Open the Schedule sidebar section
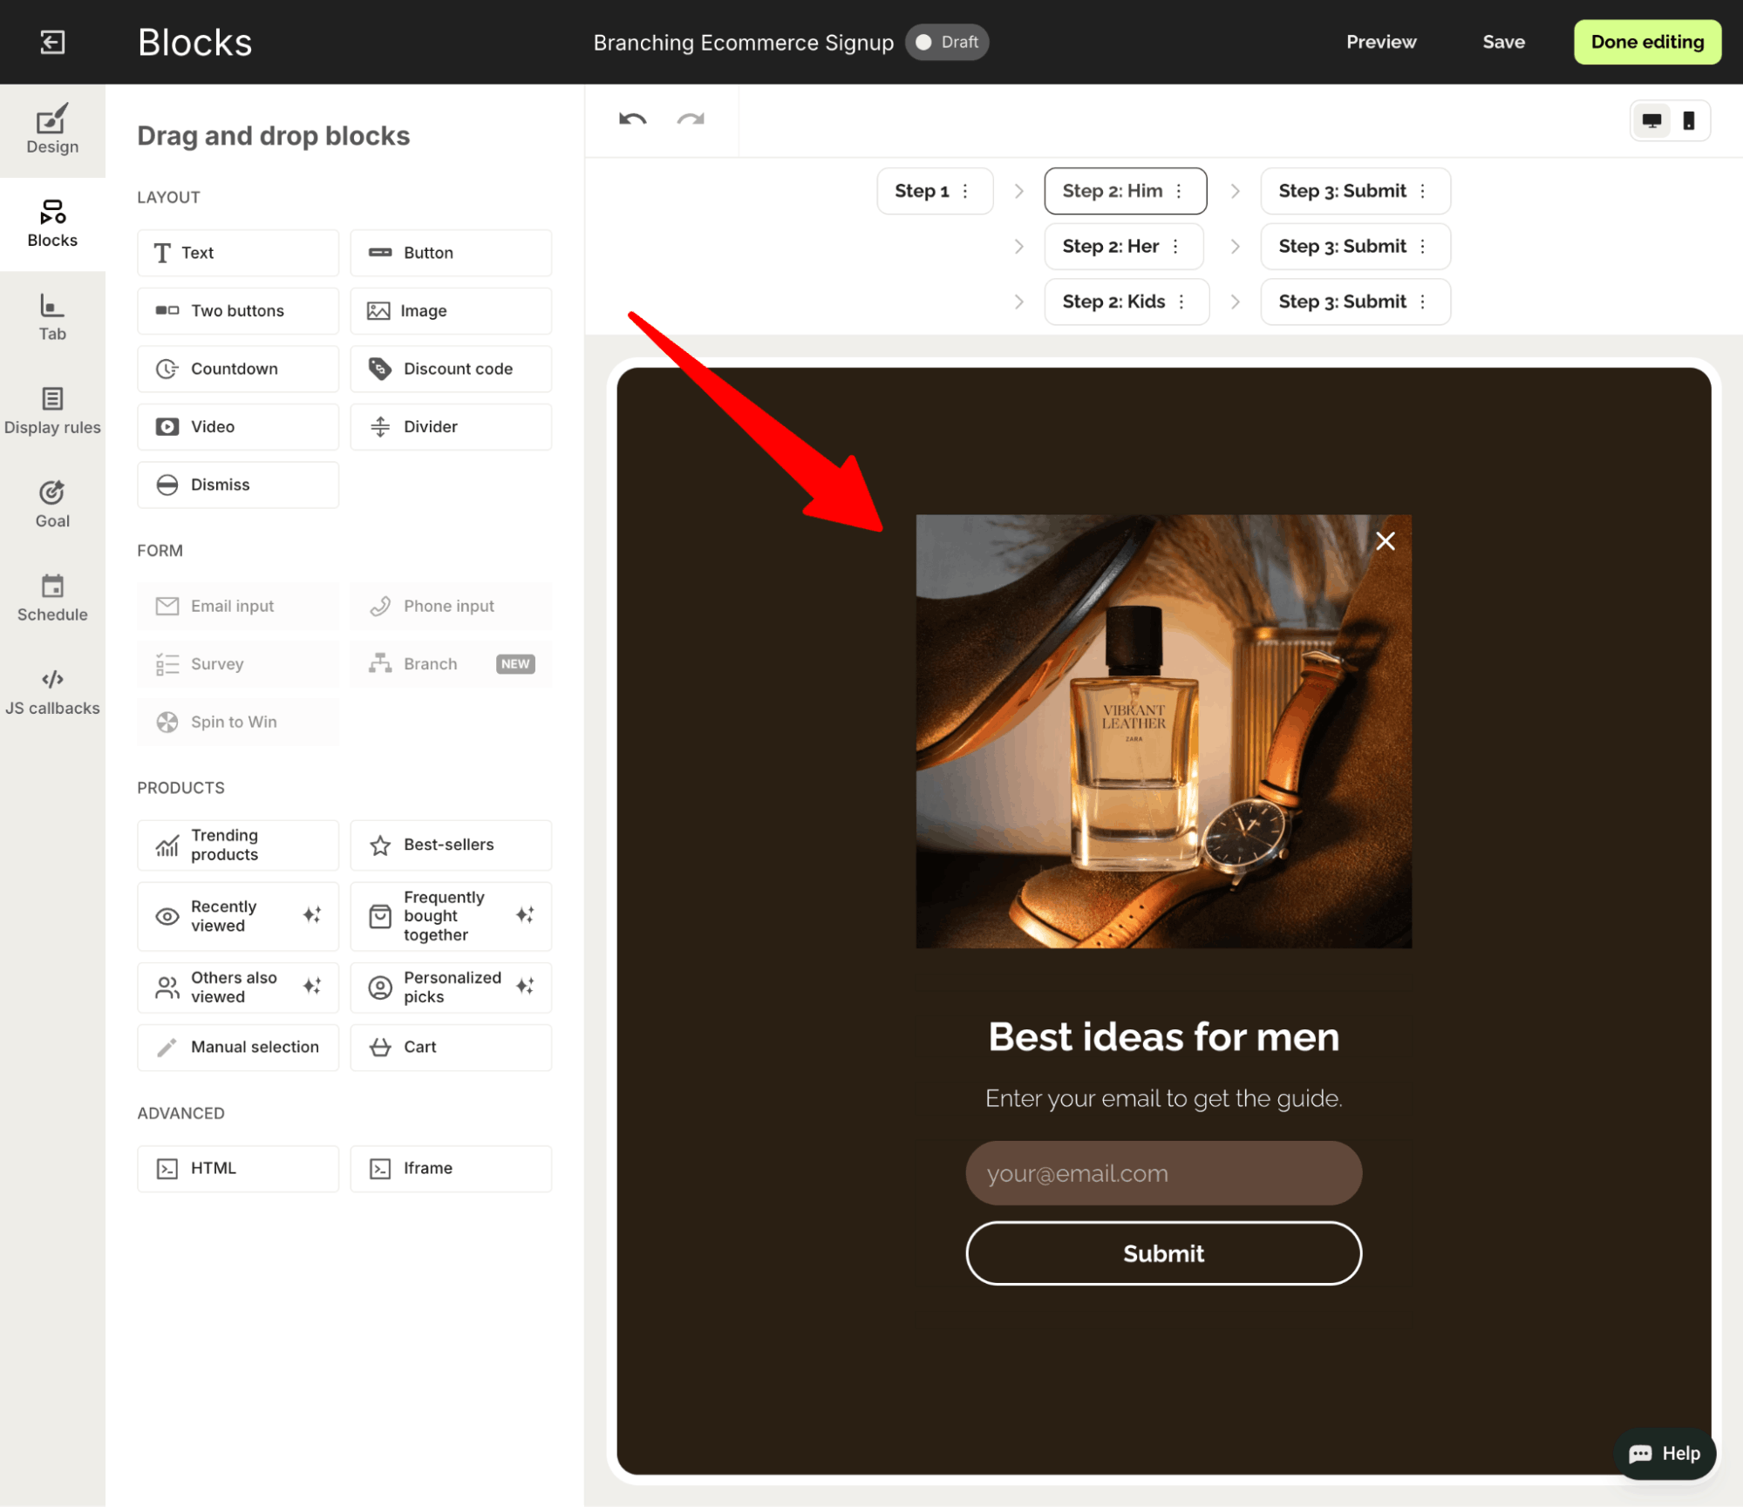1743x1507 pixels. (x=52, y=598)
